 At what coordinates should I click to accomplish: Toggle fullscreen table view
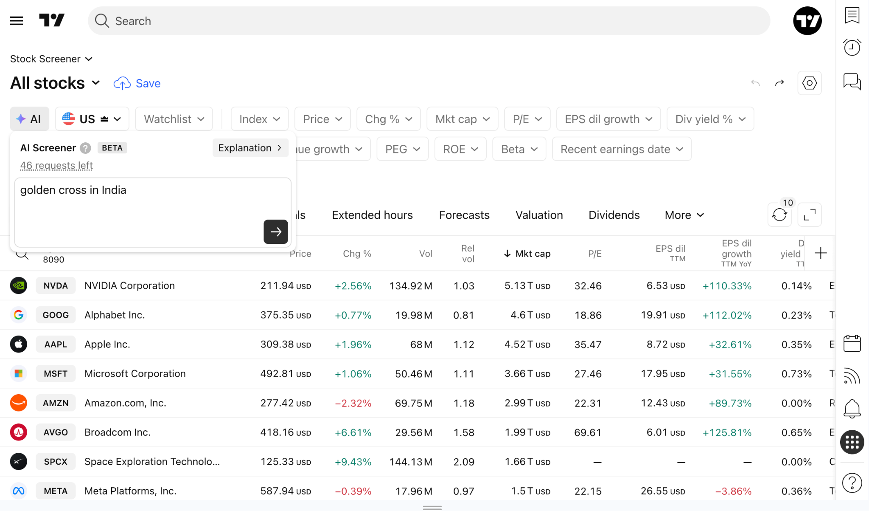point(810,215)
